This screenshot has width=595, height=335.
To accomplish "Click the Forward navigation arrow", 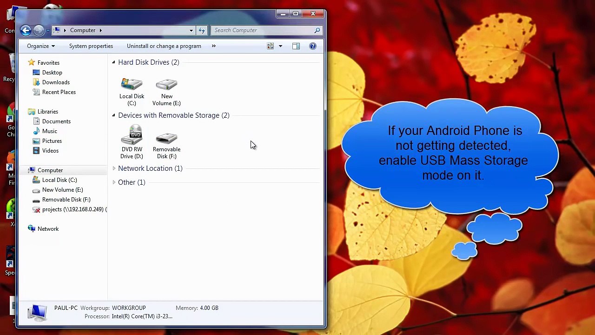I will click(39, 30).
